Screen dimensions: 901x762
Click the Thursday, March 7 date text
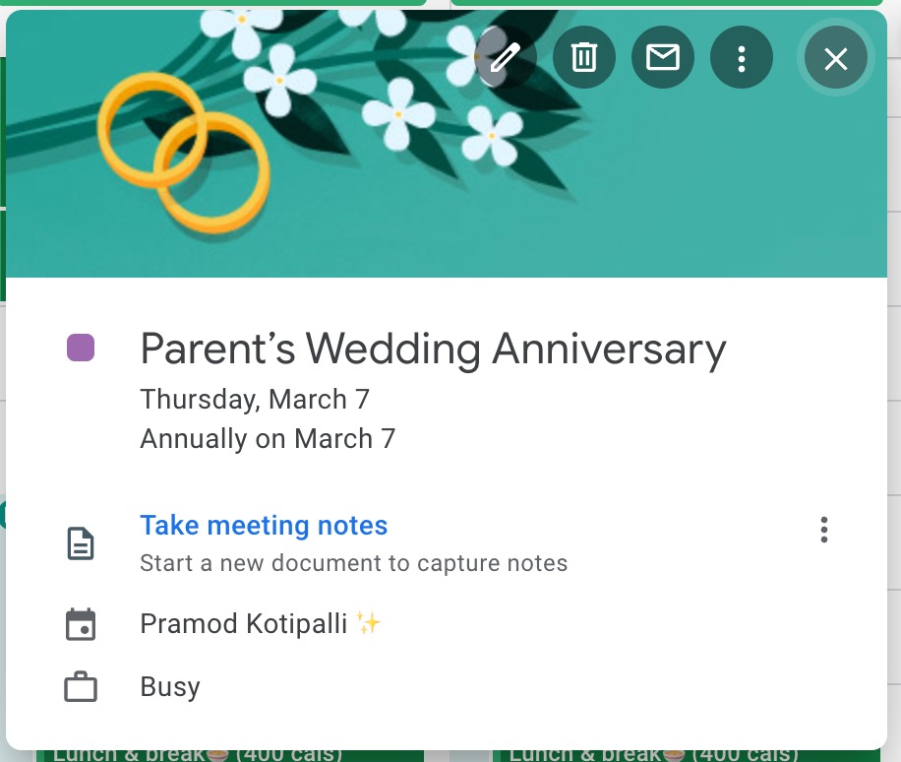click(x=255, y=400)
